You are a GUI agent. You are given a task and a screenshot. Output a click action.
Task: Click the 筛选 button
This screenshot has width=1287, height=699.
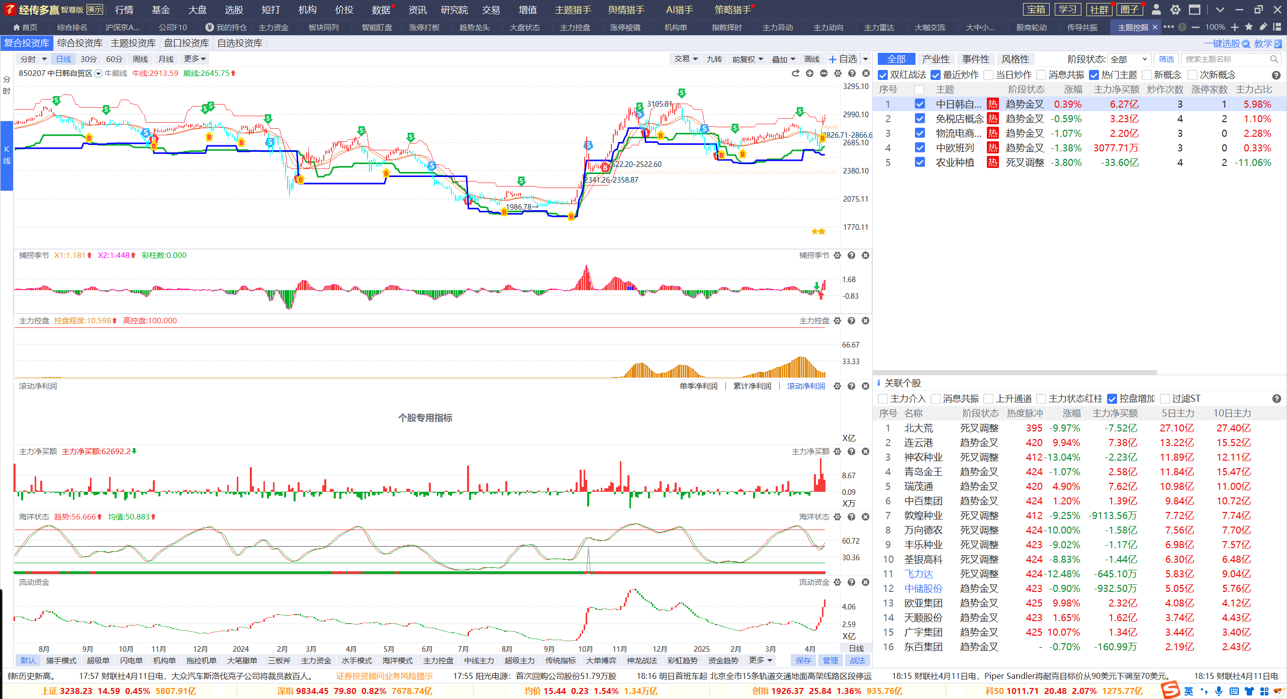[x=1166, y=59]
